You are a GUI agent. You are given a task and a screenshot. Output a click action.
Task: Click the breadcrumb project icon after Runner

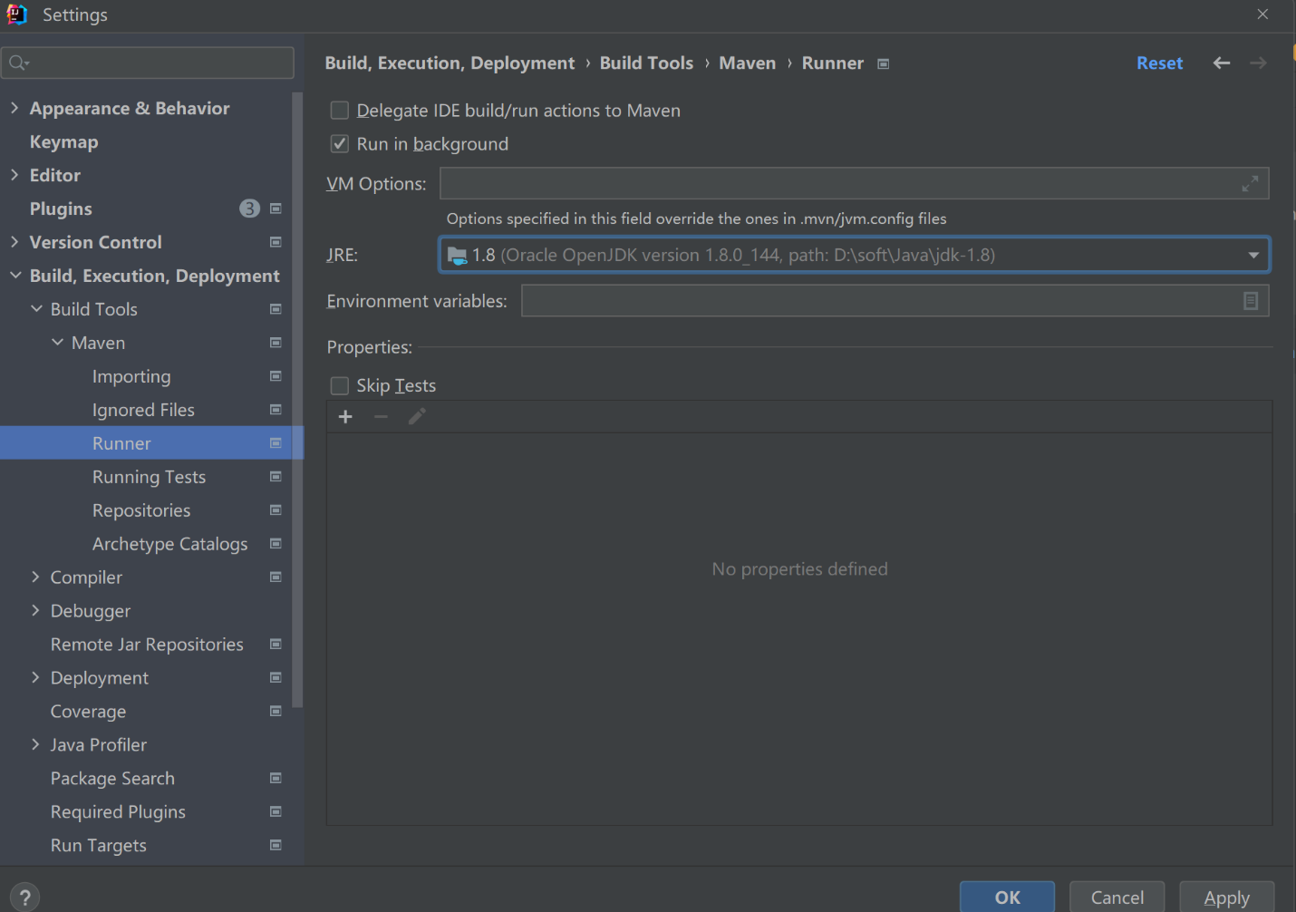884,63
